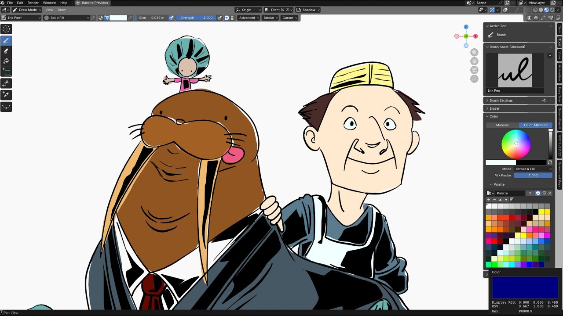Switch to Color Attribute mode

coord(536,125)
